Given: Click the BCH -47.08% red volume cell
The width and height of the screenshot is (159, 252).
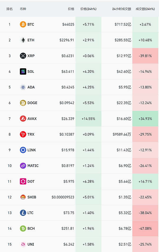Looking at the screenshot, I should coord(145,228).
